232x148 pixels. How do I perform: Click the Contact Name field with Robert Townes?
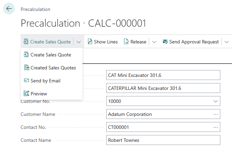pos(163,140)
